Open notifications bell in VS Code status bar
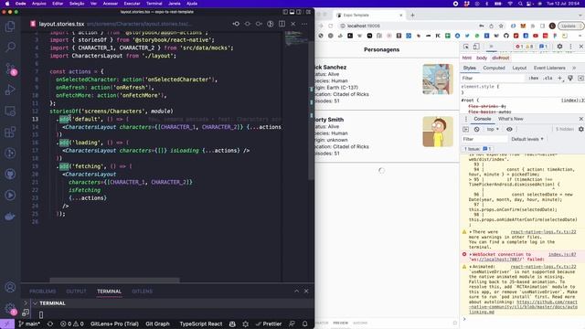Viewport: 585px width, 329px height. tap(304, 324)
